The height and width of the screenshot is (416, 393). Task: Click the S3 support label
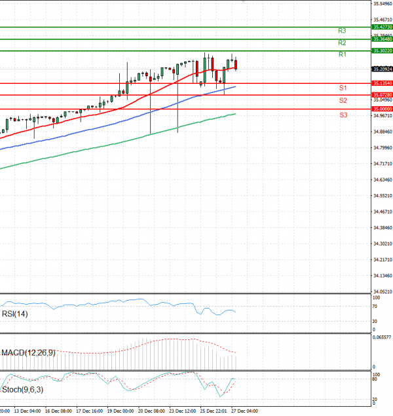coord(343,115)
